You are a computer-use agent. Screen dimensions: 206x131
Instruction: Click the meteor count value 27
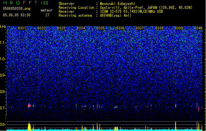[47, 15]
